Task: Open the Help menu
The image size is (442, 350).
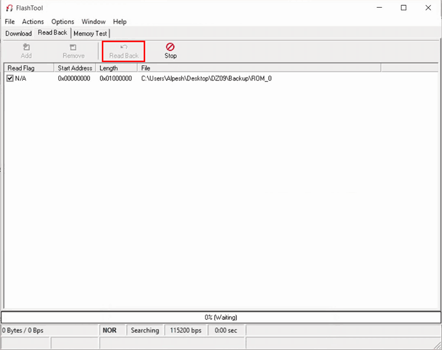Action: pos(120,22)
